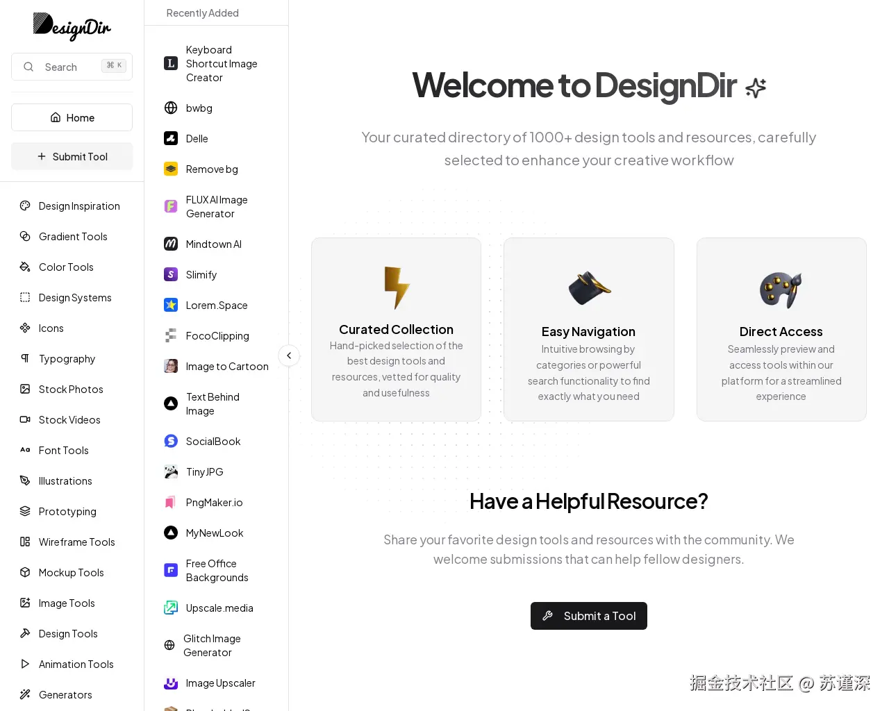The width and height of the screenshot is (889, 711).
Task: Click the Generators wand icon
Action: tap(25, 694)
